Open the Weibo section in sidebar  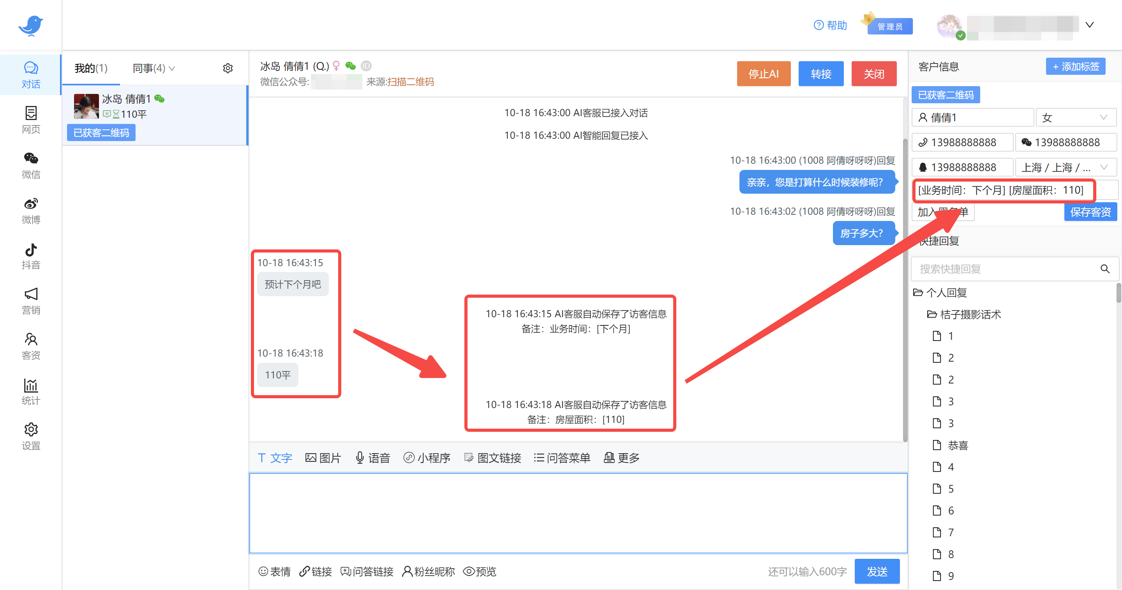[30, 210]
